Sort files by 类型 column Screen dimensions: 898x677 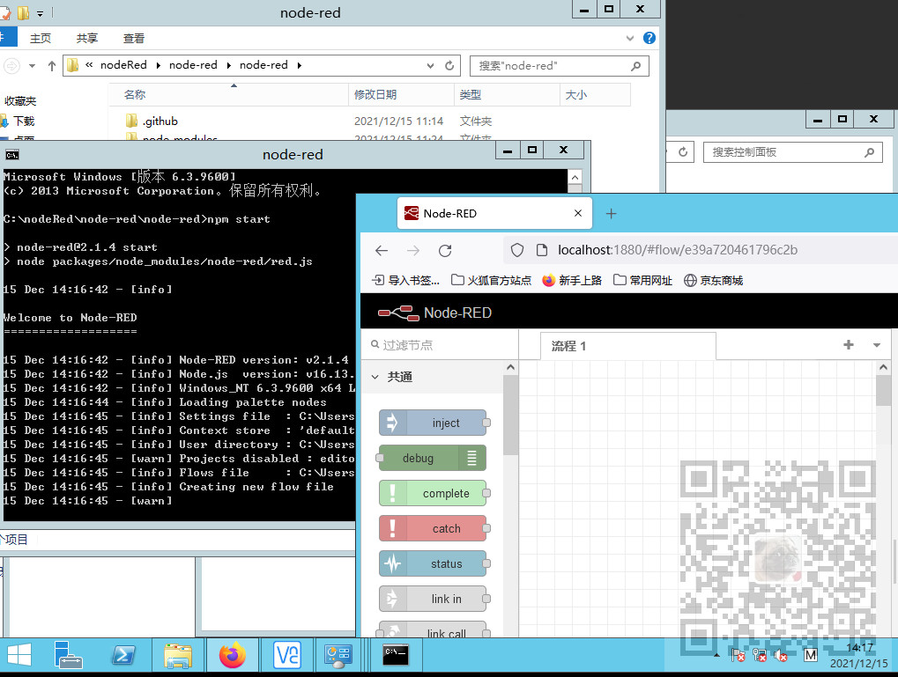[507, 94]
